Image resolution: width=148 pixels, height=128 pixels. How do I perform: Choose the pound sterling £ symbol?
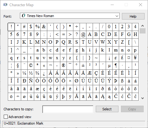(122, 58)
